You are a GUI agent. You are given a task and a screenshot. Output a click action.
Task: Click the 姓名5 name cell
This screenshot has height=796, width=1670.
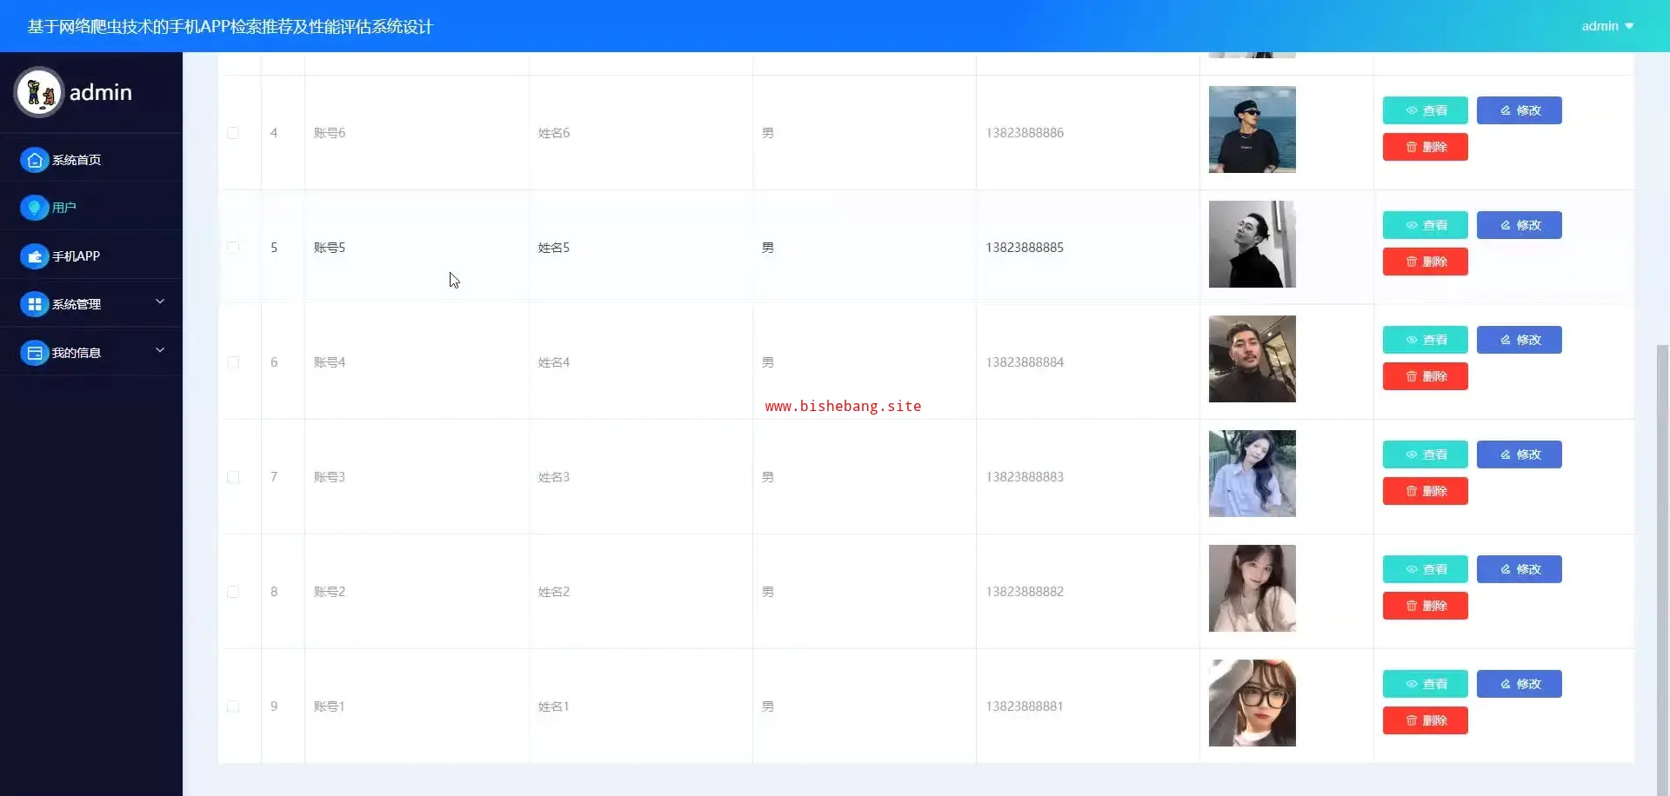pos(641,248)
